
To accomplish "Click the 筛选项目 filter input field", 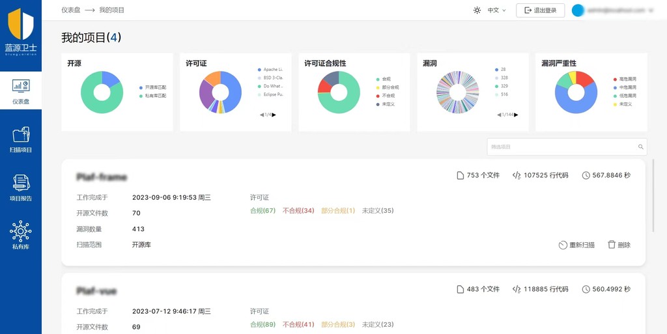I will pos(560,147).
